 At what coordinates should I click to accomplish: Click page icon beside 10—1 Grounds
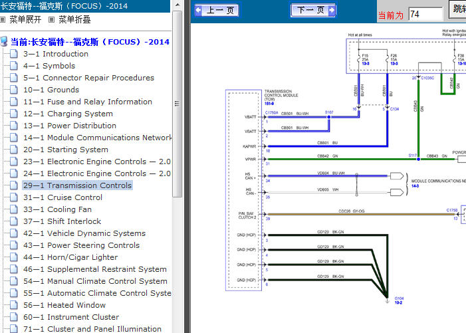pyautogui.click(x=14, y=90)
